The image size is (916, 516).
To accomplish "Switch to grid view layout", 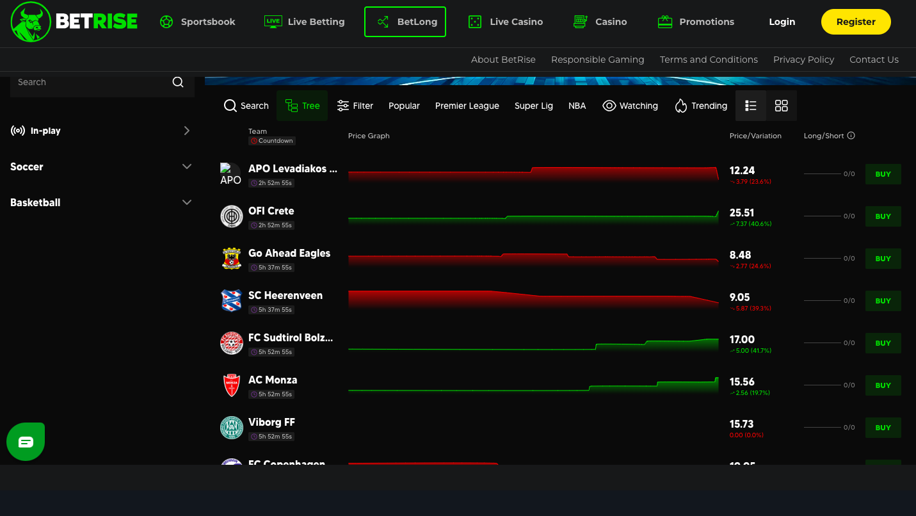I will 782,106.
